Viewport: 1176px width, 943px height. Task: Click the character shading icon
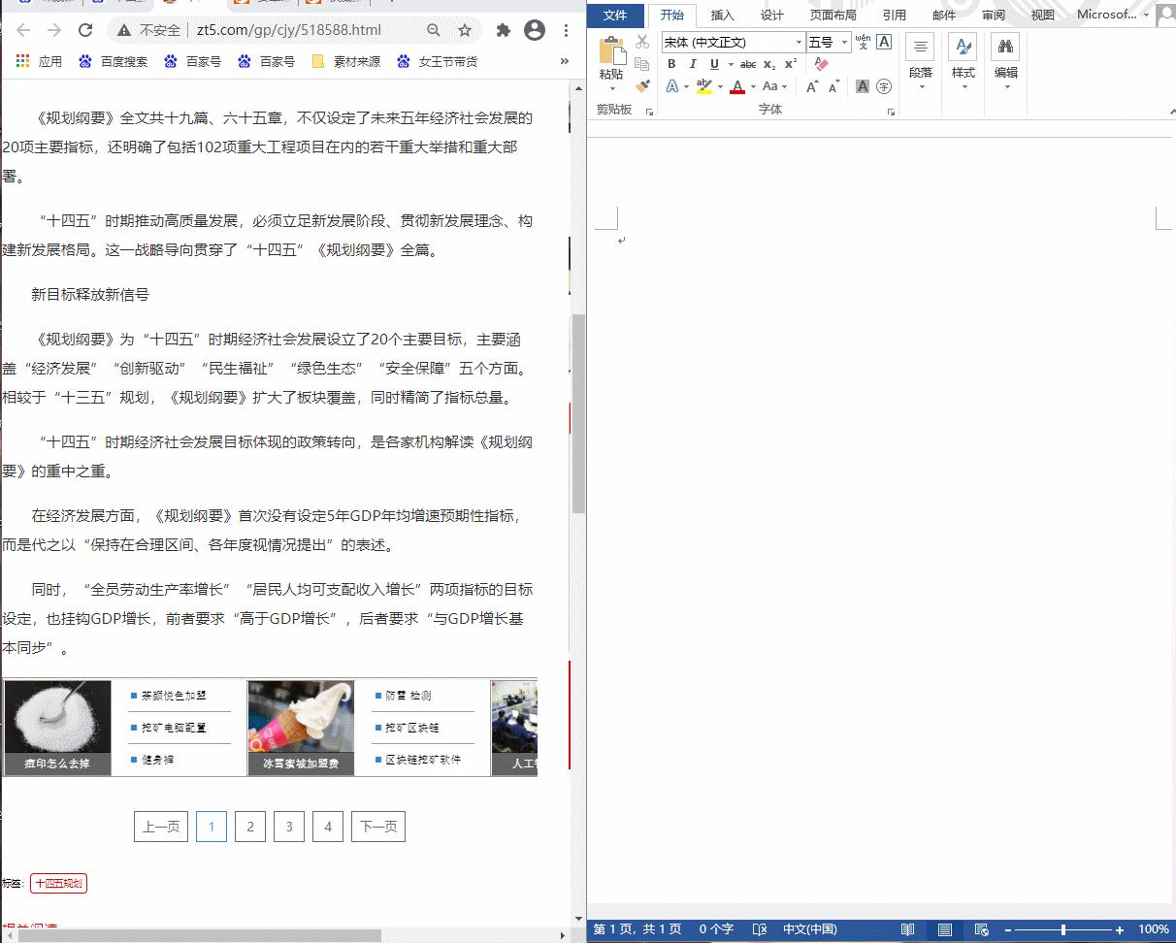pyautogui.click(x=862, y=86)
